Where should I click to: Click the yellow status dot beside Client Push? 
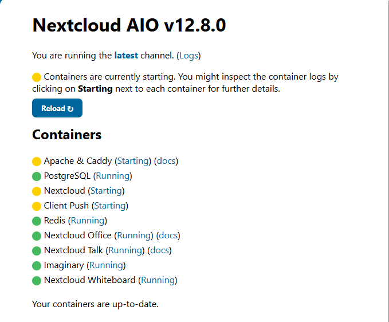(37, 206)
